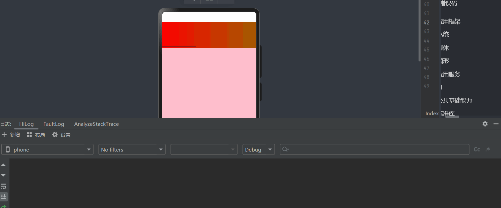Click the 新增 plus icon to add a log window

5,134
